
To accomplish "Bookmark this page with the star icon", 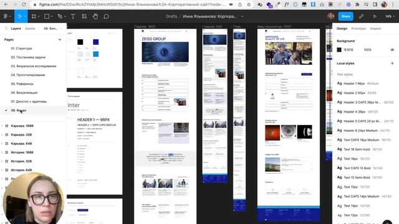I will pyautogui.click(x=249, y=4).
